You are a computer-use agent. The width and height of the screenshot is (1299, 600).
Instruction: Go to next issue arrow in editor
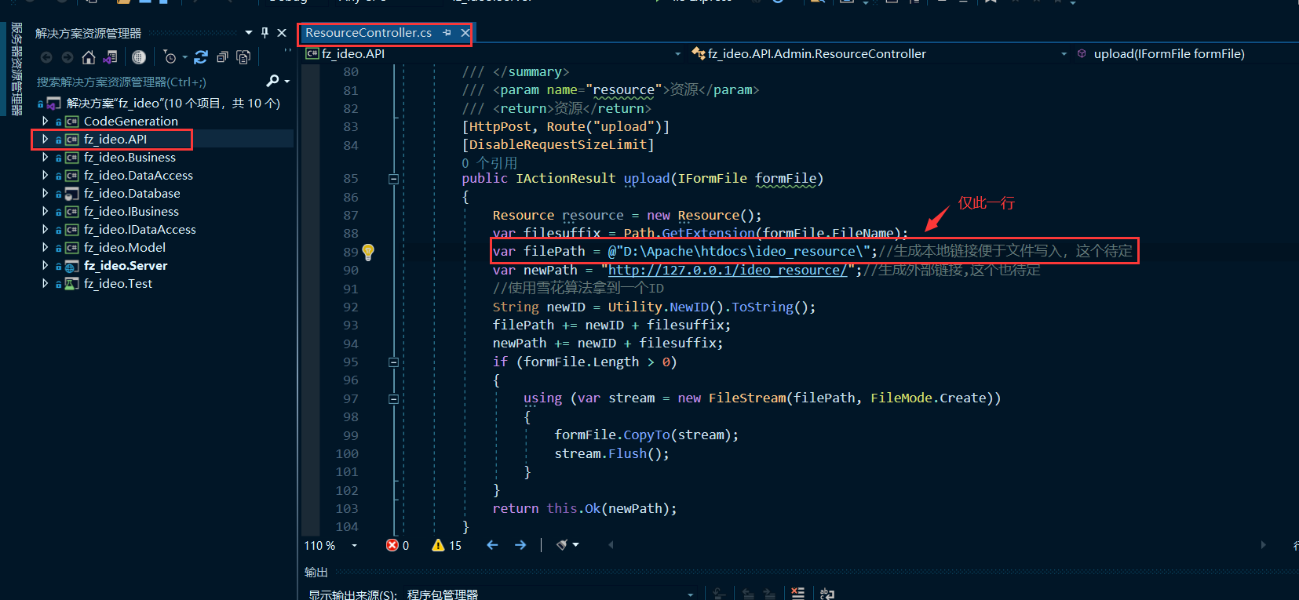[x=520, y=545]
